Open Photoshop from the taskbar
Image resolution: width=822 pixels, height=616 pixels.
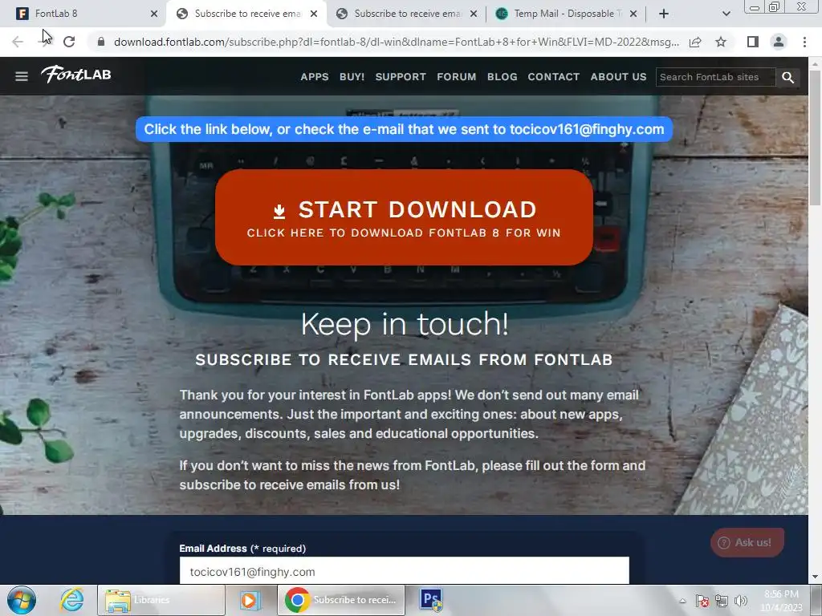431,600
